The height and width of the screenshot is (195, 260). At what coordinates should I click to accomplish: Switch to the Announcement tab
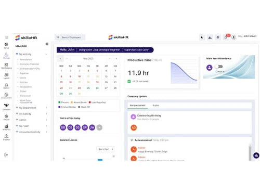138,106
